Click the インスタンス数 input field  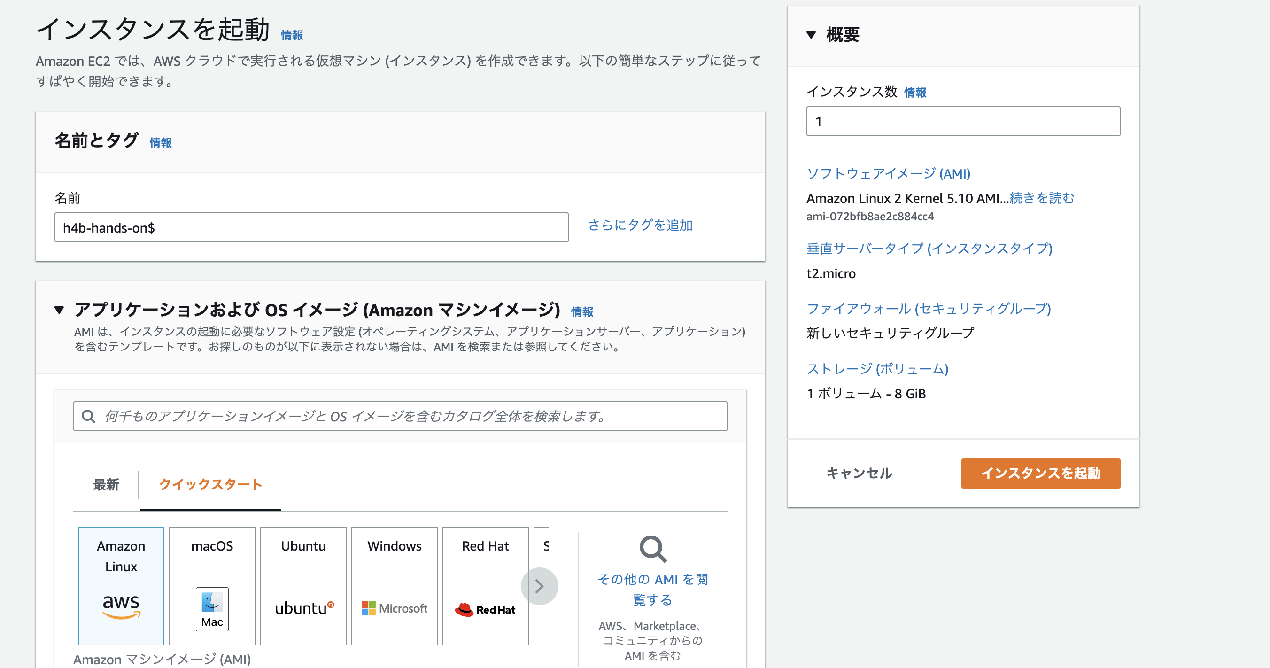[963, 121]
